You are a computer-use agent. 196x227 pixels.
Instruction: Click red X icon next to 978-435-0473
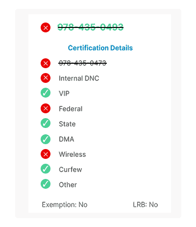(46, 63)
